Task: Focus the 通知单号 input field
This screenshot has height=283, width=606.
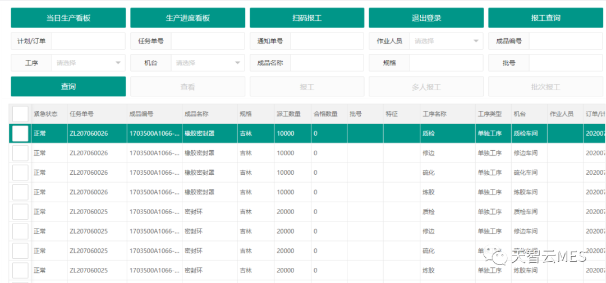Action: click(x=327, y=41)
